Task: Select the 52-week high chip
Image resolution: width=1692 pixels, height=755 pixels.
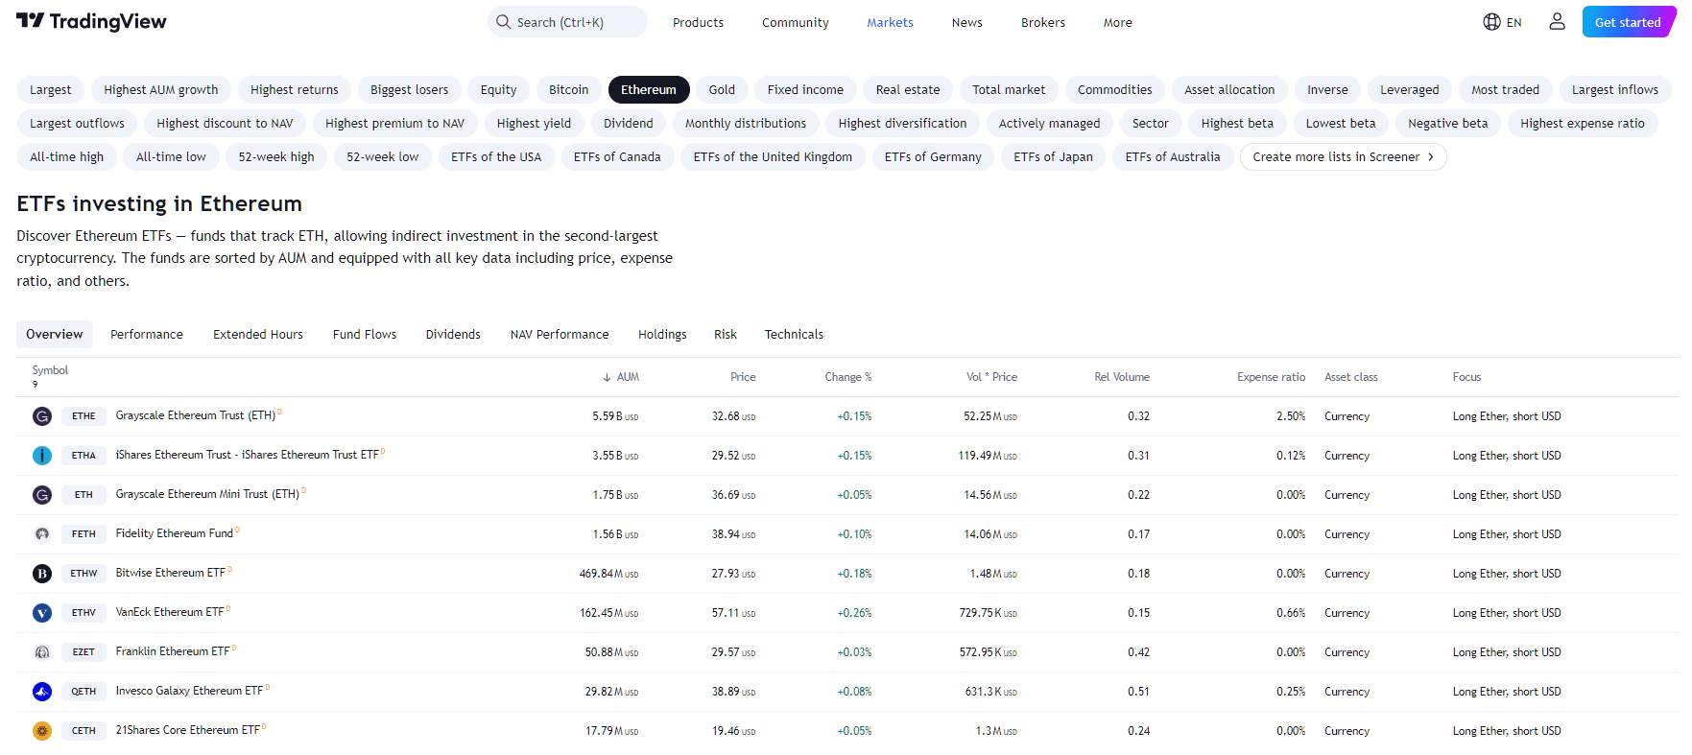Action: (x=276, y=156)
